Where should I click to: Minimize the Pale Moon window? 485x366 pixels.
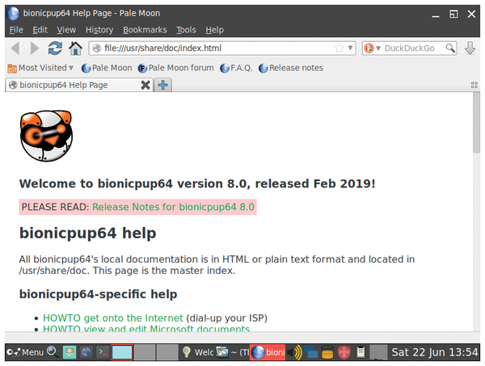click(x=436, y=15)
